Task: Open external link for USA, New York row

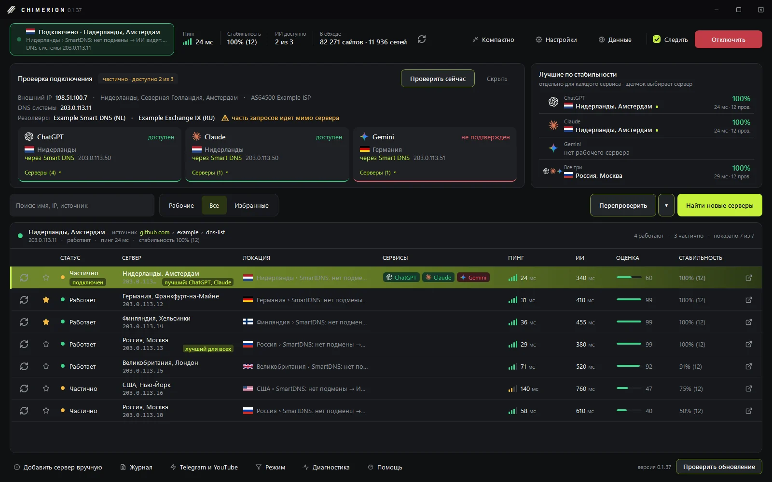Action: [x=749, y=388]
